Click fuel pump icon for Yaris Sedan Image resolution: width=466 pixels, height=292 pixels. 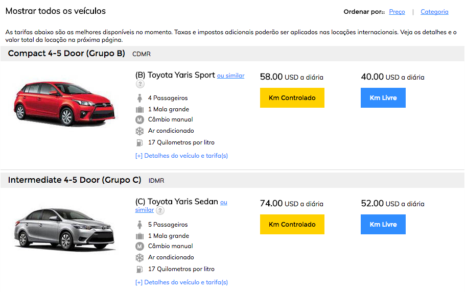point(139,270)
